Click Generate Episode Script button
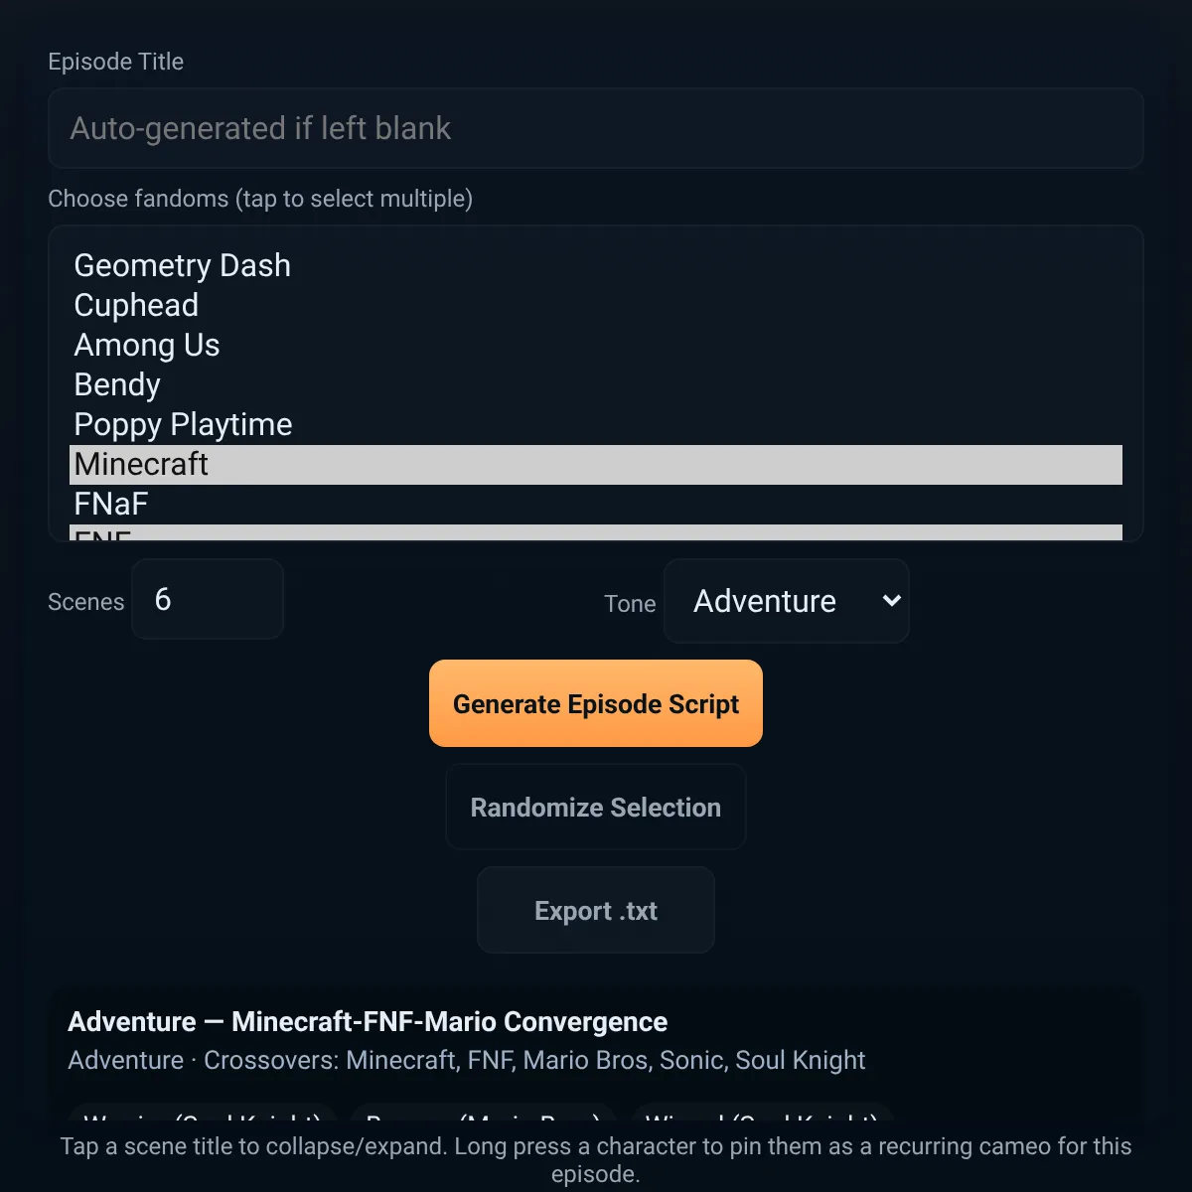The height and width of the screenshot is (1192, 1192). [x=596, y=703]
